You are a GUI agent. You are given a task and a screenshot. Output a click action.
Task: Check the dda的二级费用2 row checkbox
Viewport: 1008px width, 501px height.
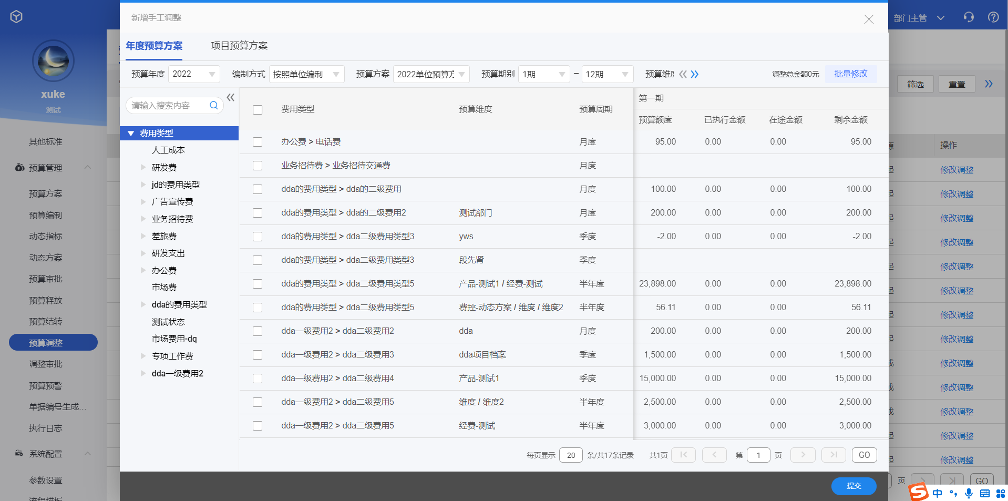[258, 213]
